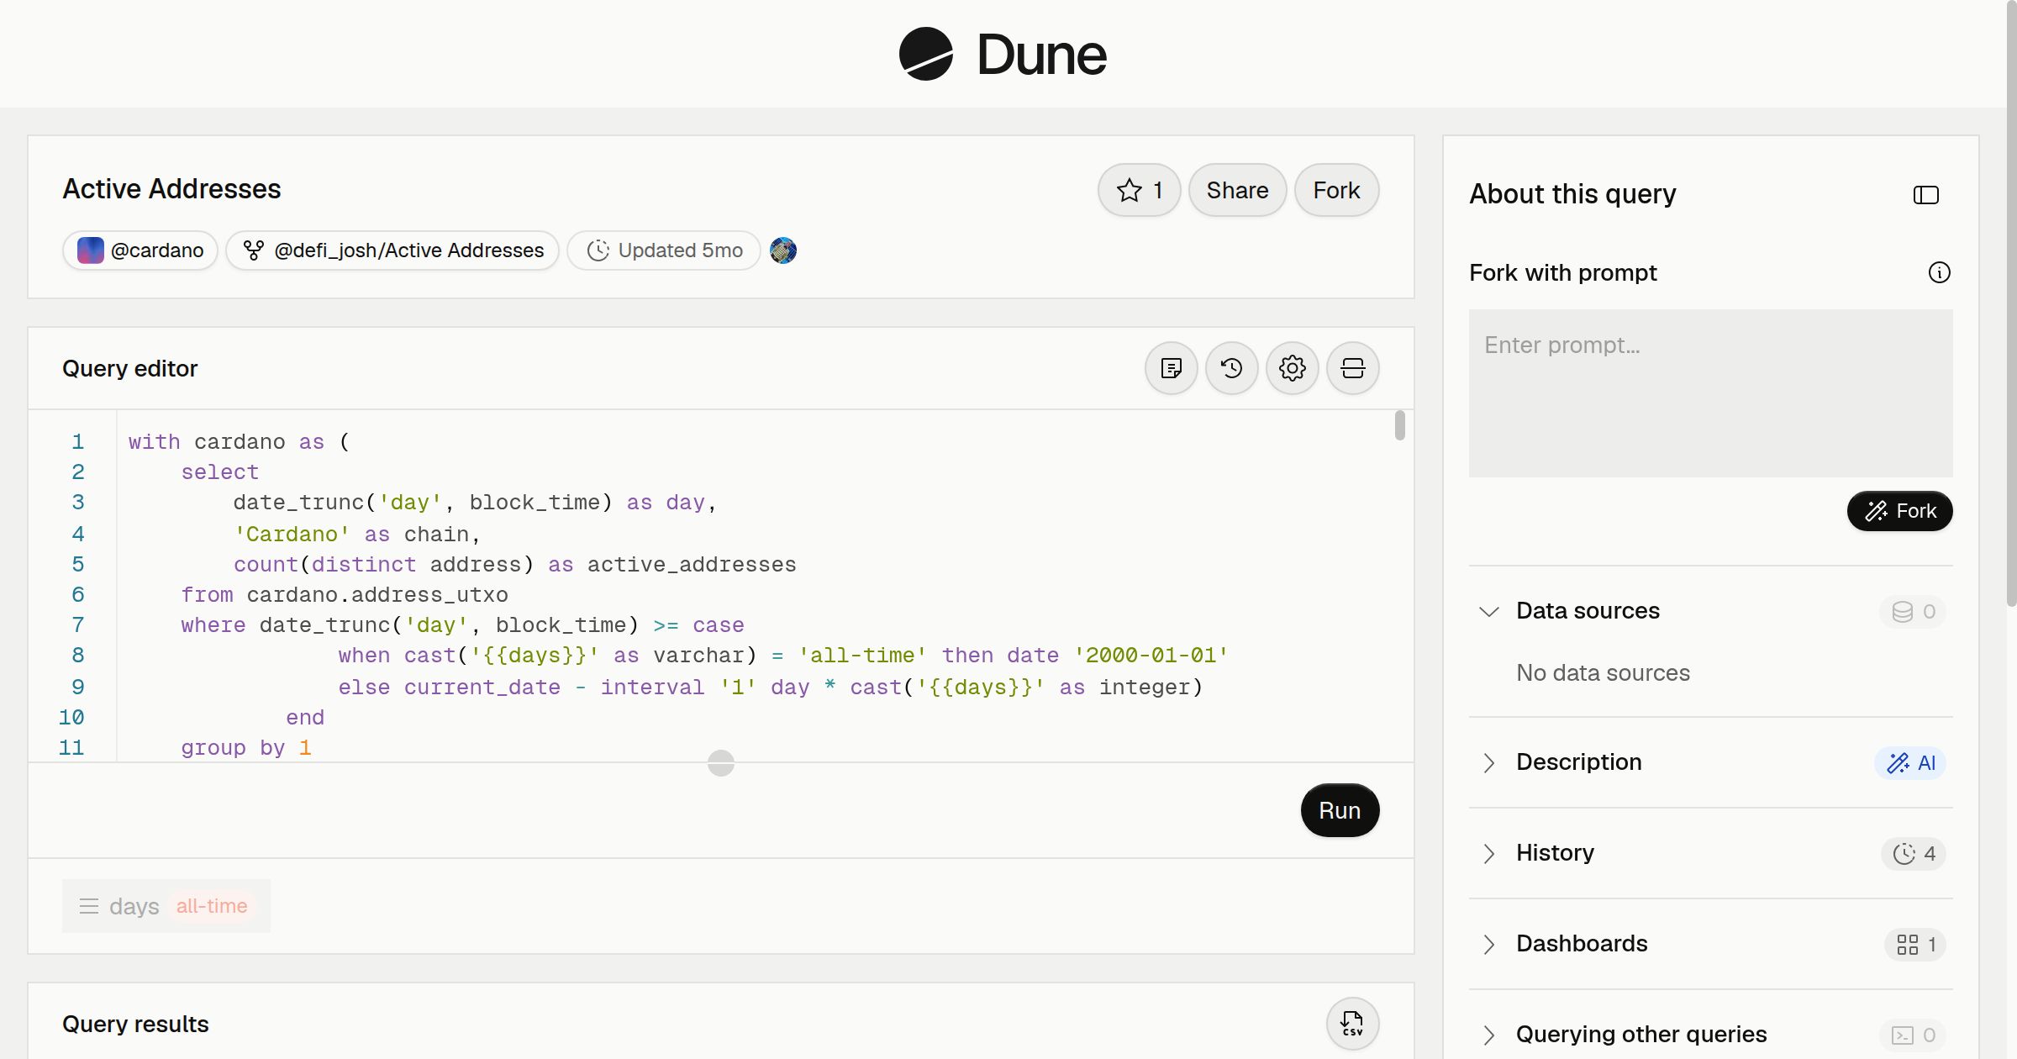Run the query
The height and width of the screenshot is (1059, 2017).
1340,810
